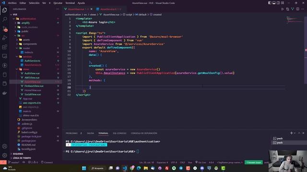Close the AzureView.vue editor tab

92,9
